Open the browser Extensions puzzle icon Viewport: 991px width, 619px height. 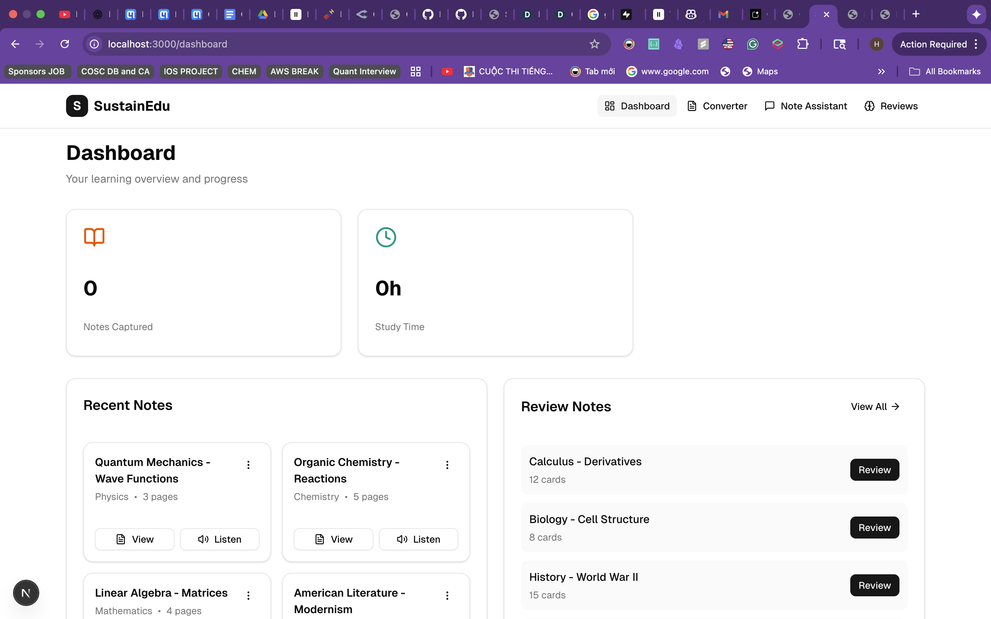point(802,44)
